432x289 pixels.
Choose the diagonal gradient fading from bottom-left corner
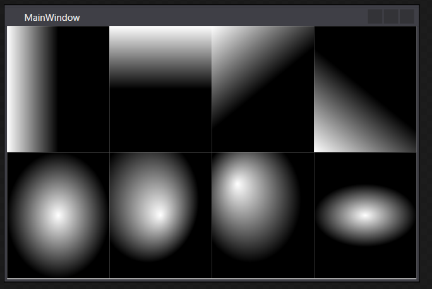[x=365, y=89]
